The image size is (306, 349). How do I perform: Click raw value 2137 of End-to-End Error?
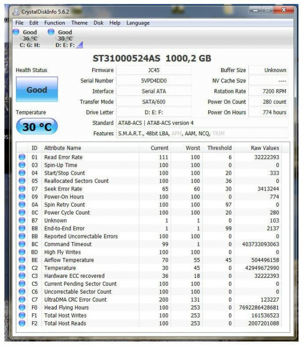pyautogui.click(x=273, y=229)
